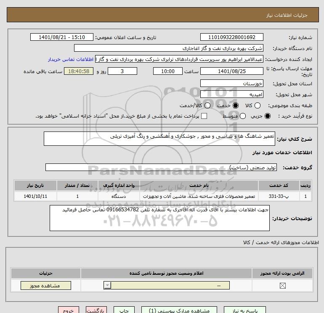Click the delivery province field خوزستان

[231, 83]
